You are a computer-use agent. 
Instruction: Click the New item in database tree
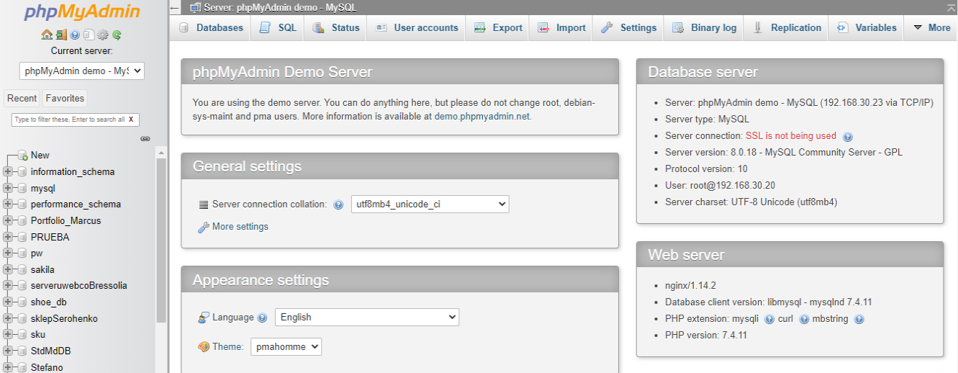tap(40, 156)
